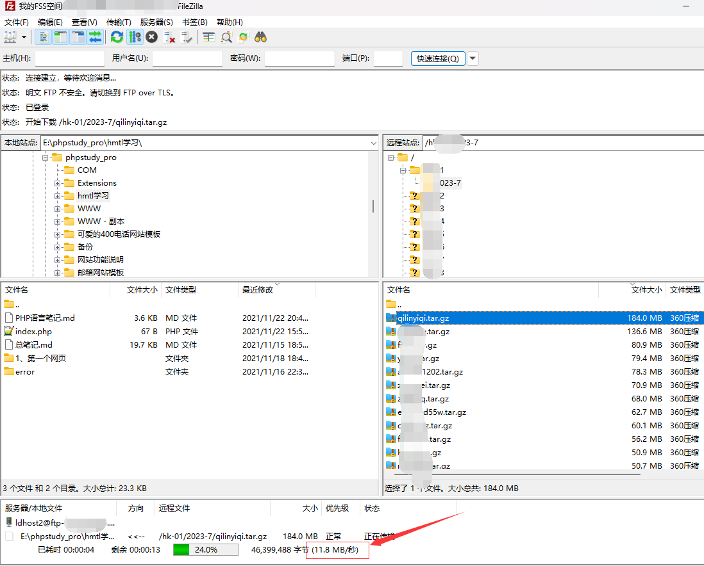Select the 网站功能说明 folder

click(100, 260)
